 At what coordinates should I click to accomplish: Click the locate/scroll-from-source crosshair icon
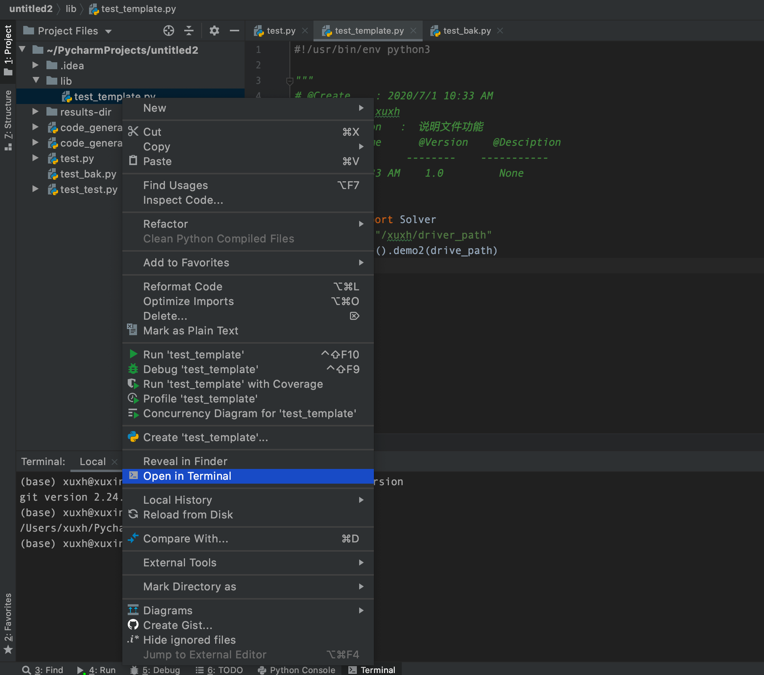pos(169,31)
